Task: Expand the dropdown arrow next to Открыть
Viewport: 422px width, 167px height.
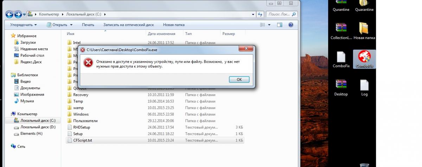Action: (71, 25)
